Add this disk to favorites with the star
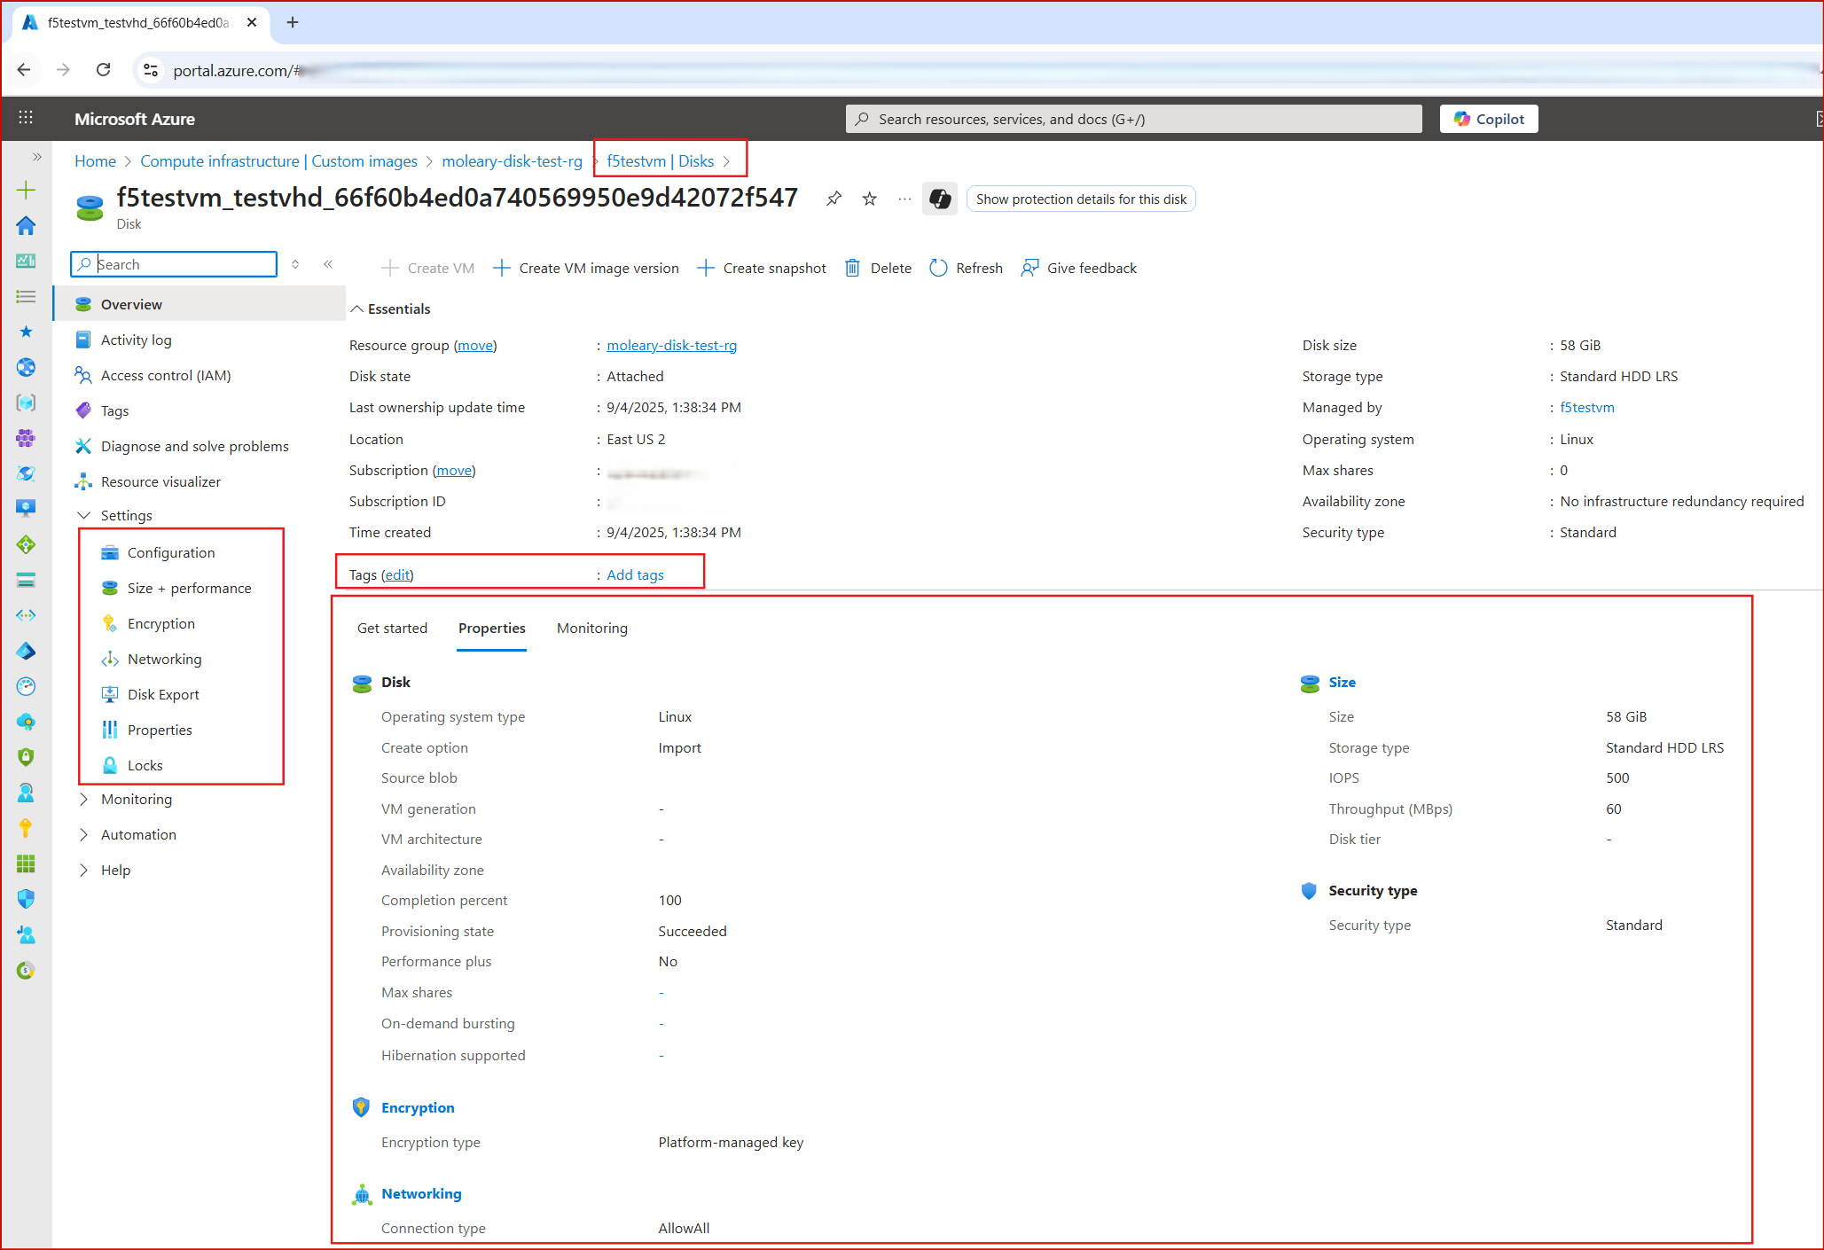The width and height of the screenshot is (1824, 1250). pyautogui.click(x=870, y=199)
